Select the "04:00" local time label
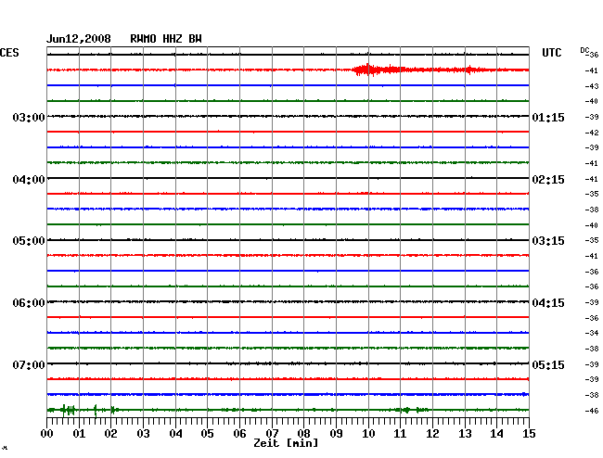The height and width of the screenshot is (458, 603). pos(29,180)
